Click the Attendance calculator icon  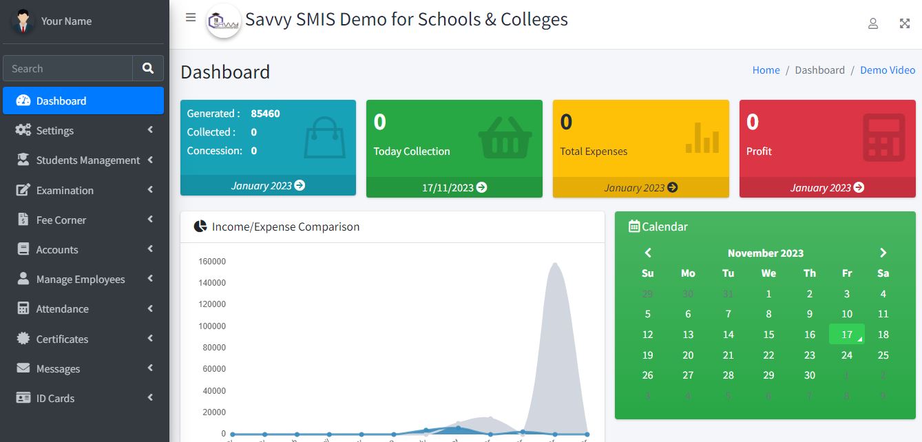coord(23,308)
